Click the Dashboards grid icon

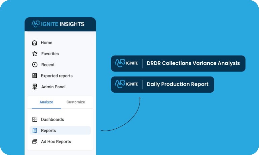[35, 120]
